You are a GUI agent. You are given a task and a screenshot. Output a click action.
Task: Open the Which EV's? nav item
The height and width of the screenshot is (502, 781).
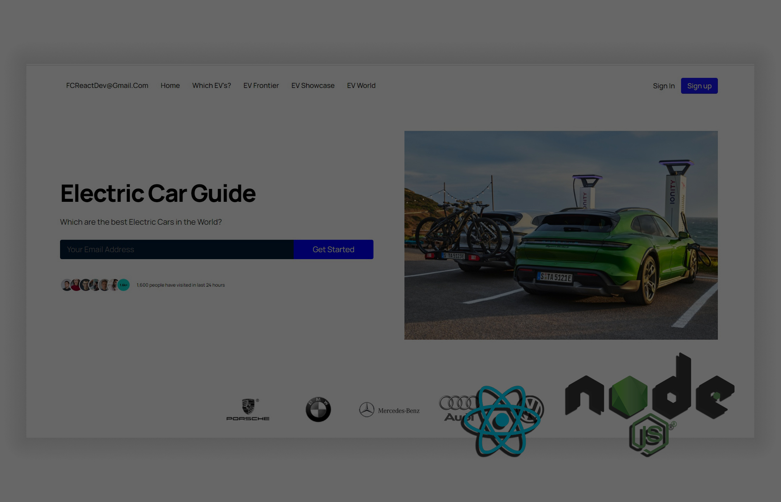212,86
